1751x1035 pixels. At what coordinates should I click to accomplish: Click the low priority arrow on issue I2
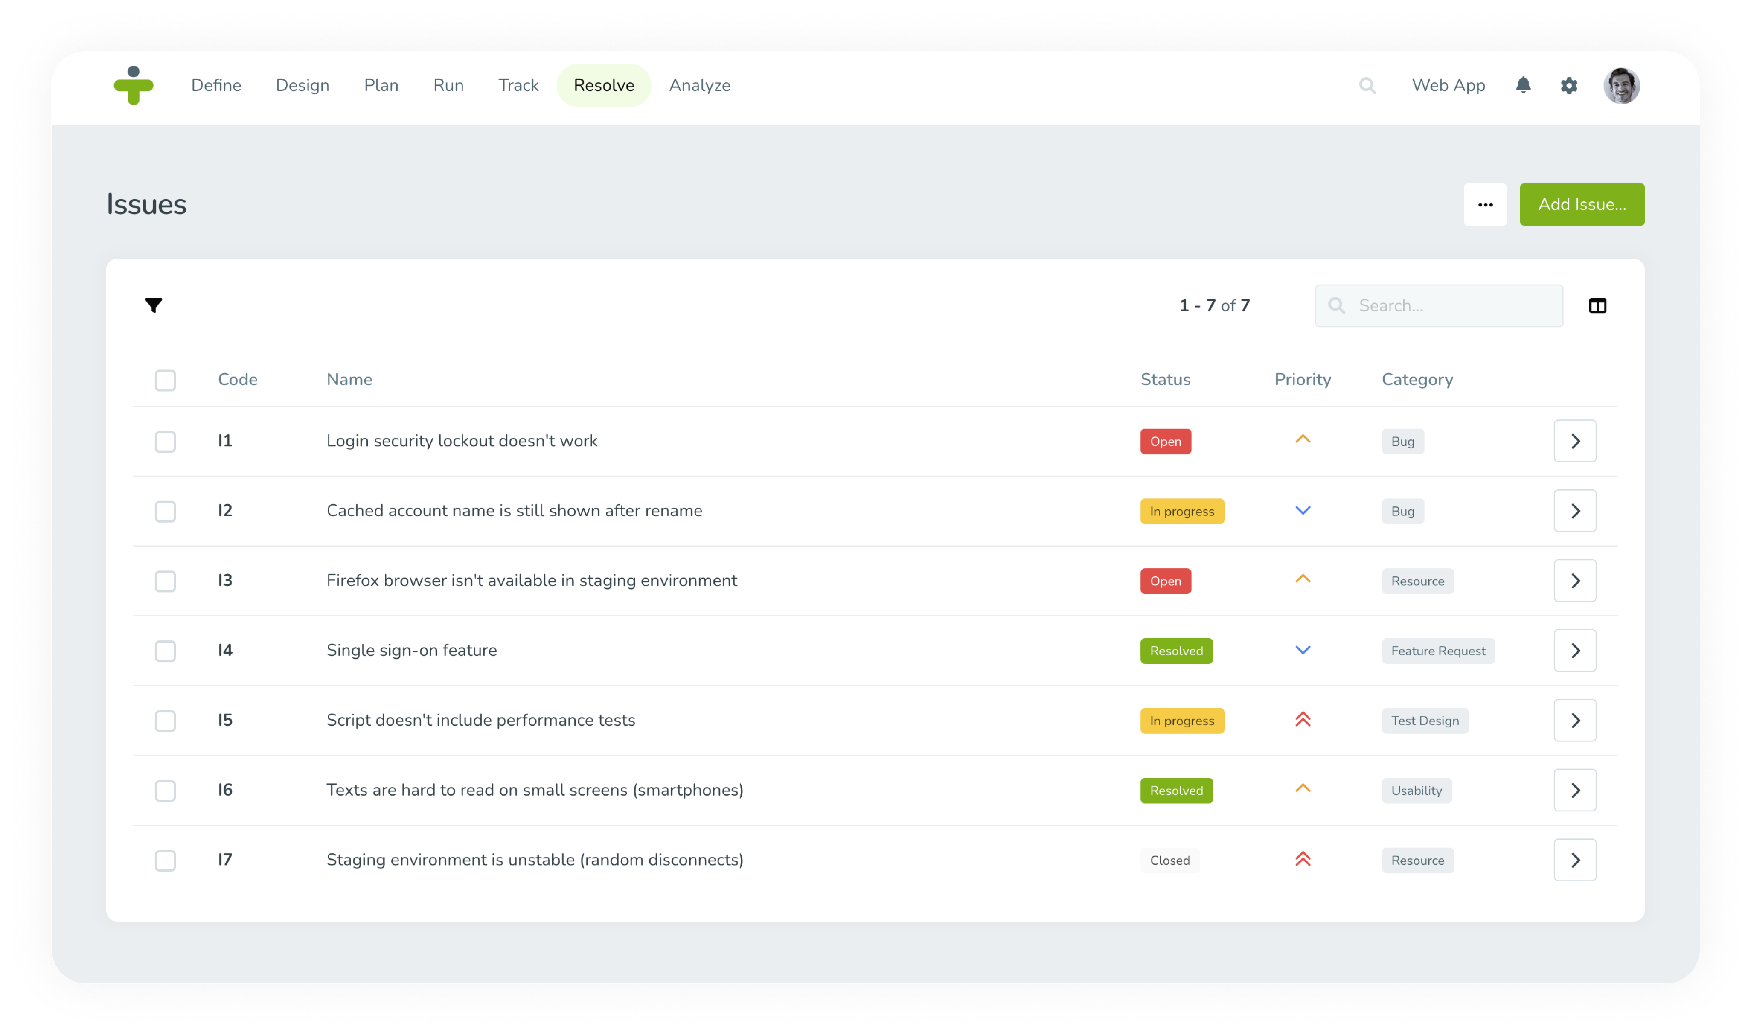1303,511
